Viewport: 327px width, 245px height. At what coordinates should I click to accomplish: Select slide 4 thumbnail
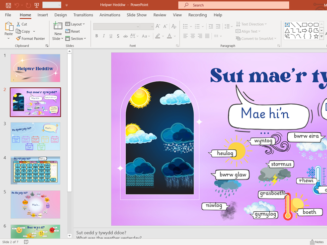click(x=35, y=171)
